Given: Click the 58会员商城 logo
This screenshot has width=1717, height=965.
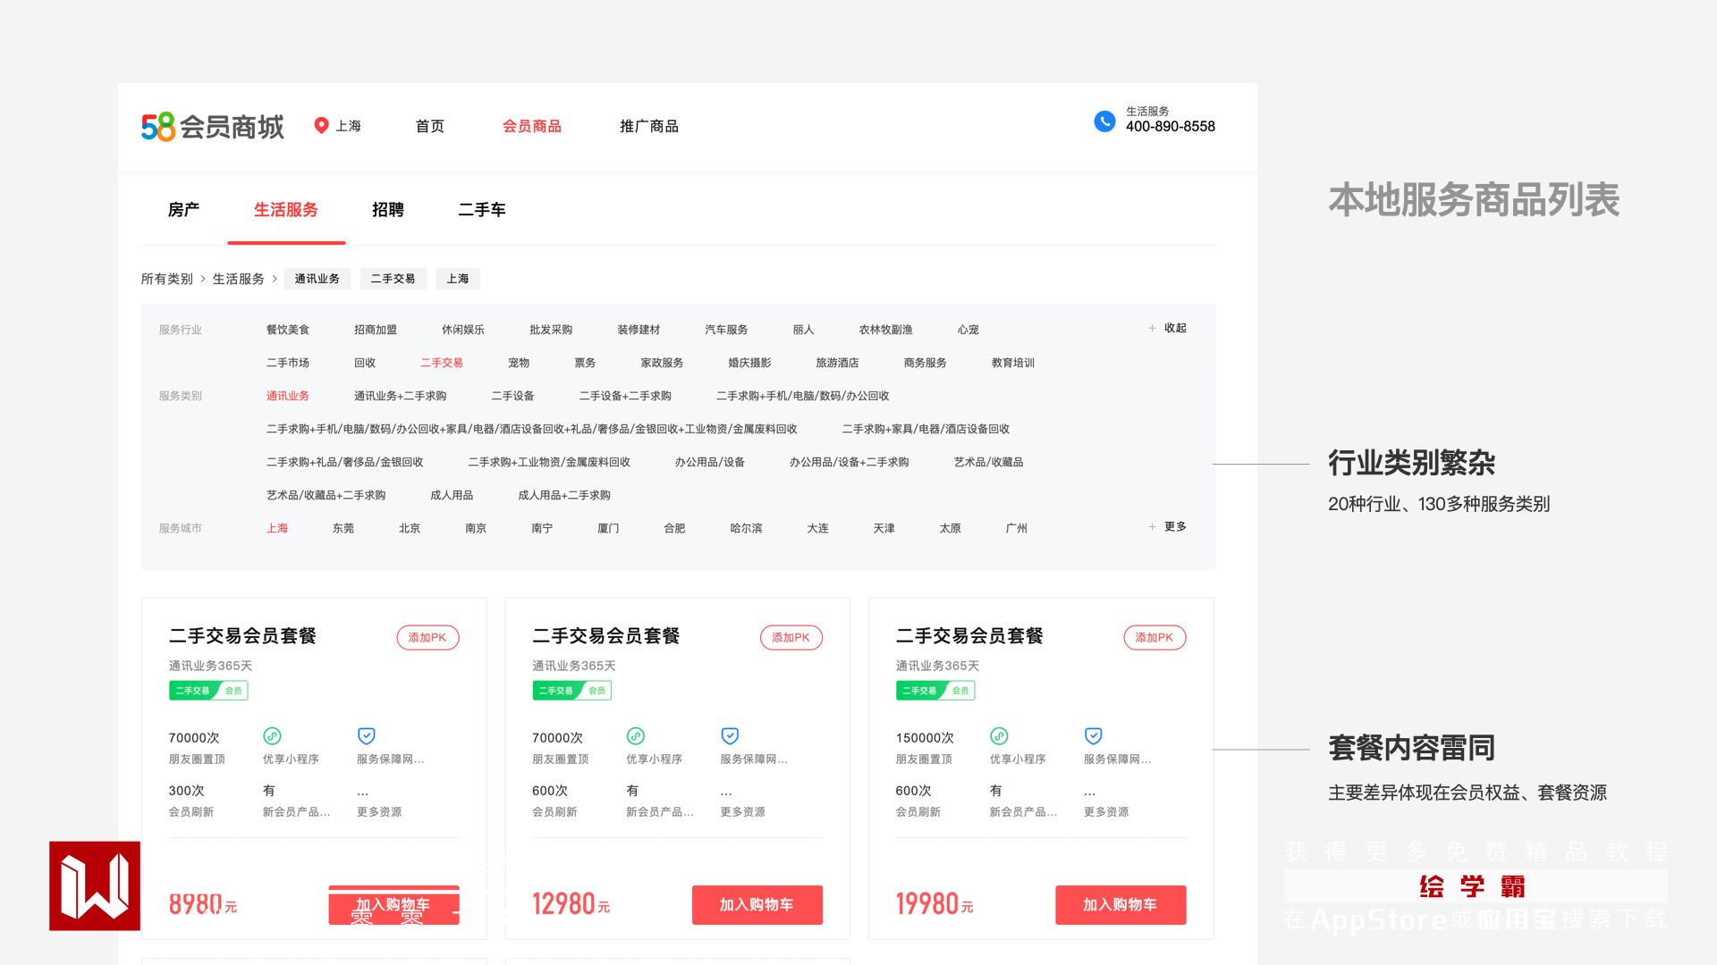Looking at the screenshot, I should [x=212, y=127].
